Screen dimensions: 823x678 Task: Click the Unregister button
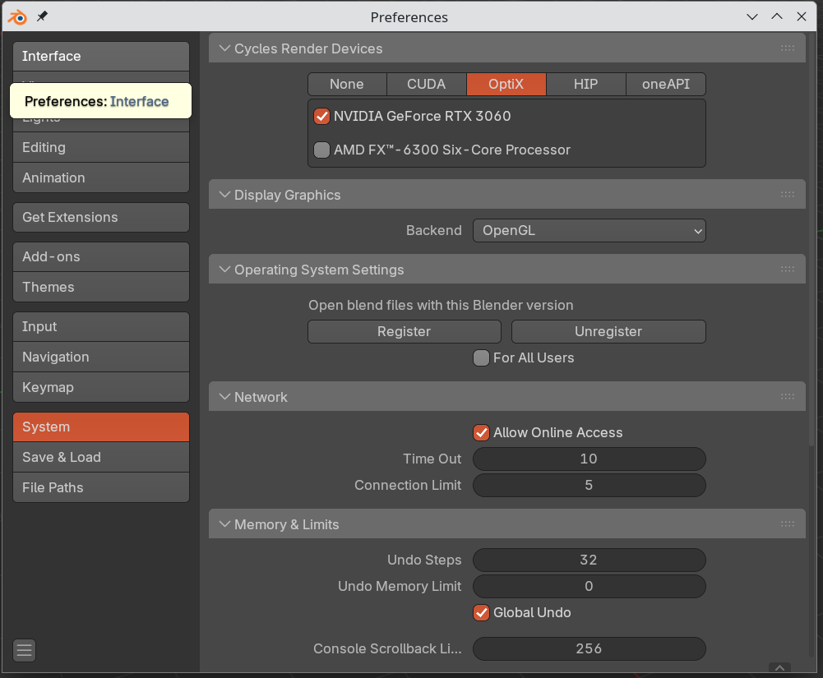[609, 332]
